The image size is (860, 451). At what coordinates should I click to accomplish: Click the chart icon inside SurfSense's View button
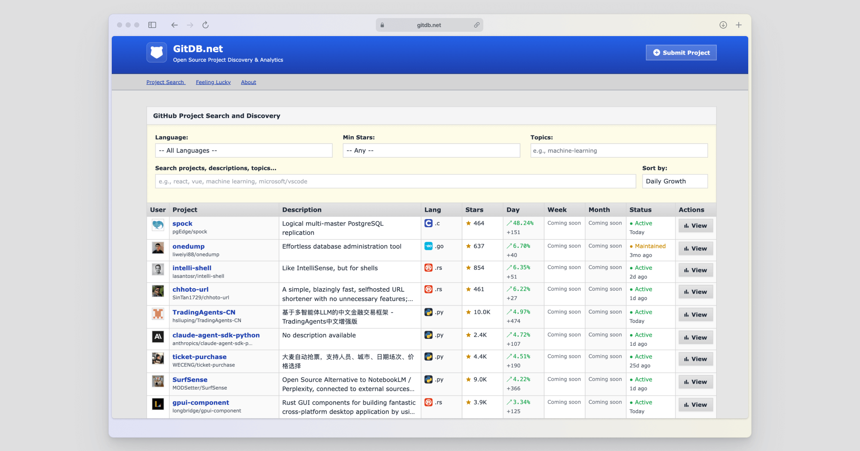click(x=687, y=381)
